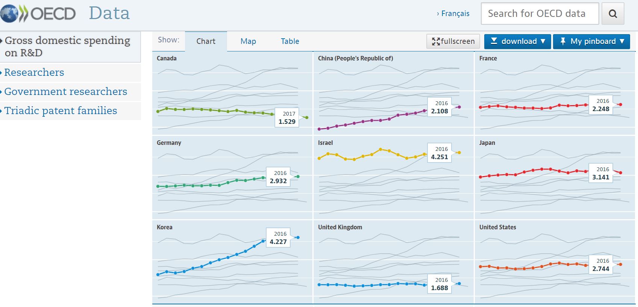
Task: Click the OECD globe logo
Action: 9,14
